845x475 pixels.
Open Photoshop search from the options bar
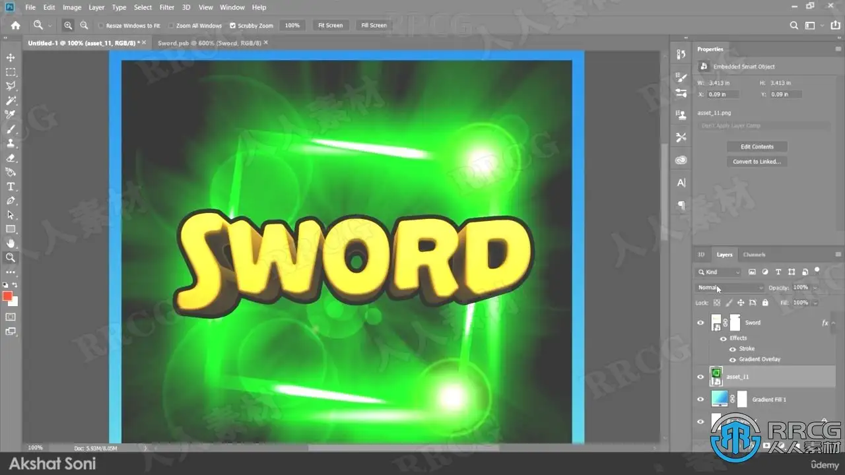[794, 25]
